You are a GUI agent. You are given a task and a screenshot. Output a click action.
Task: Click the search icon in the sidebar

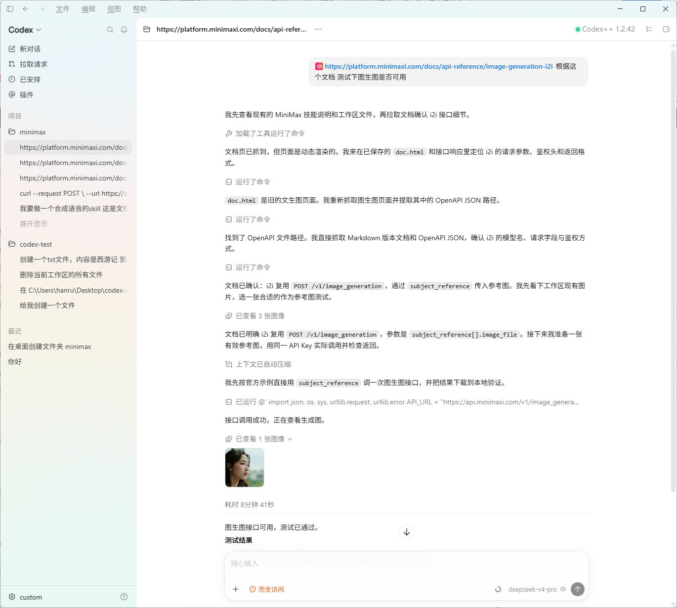(x=110, y=30)
